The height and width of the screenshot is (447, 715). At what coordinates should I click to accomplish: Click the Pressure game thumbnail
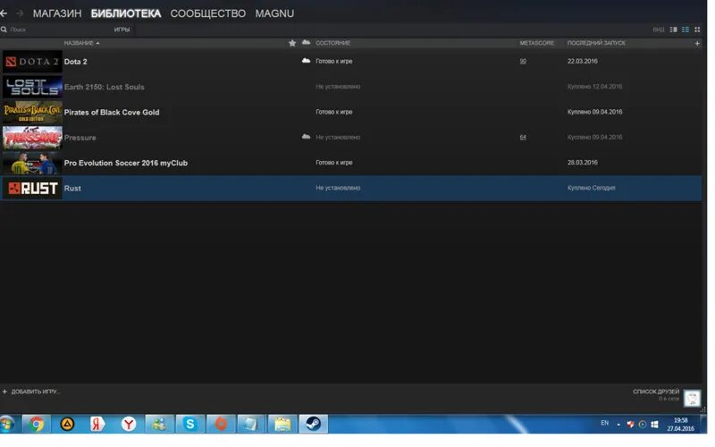pyautogui.click(x=32, y=138)
